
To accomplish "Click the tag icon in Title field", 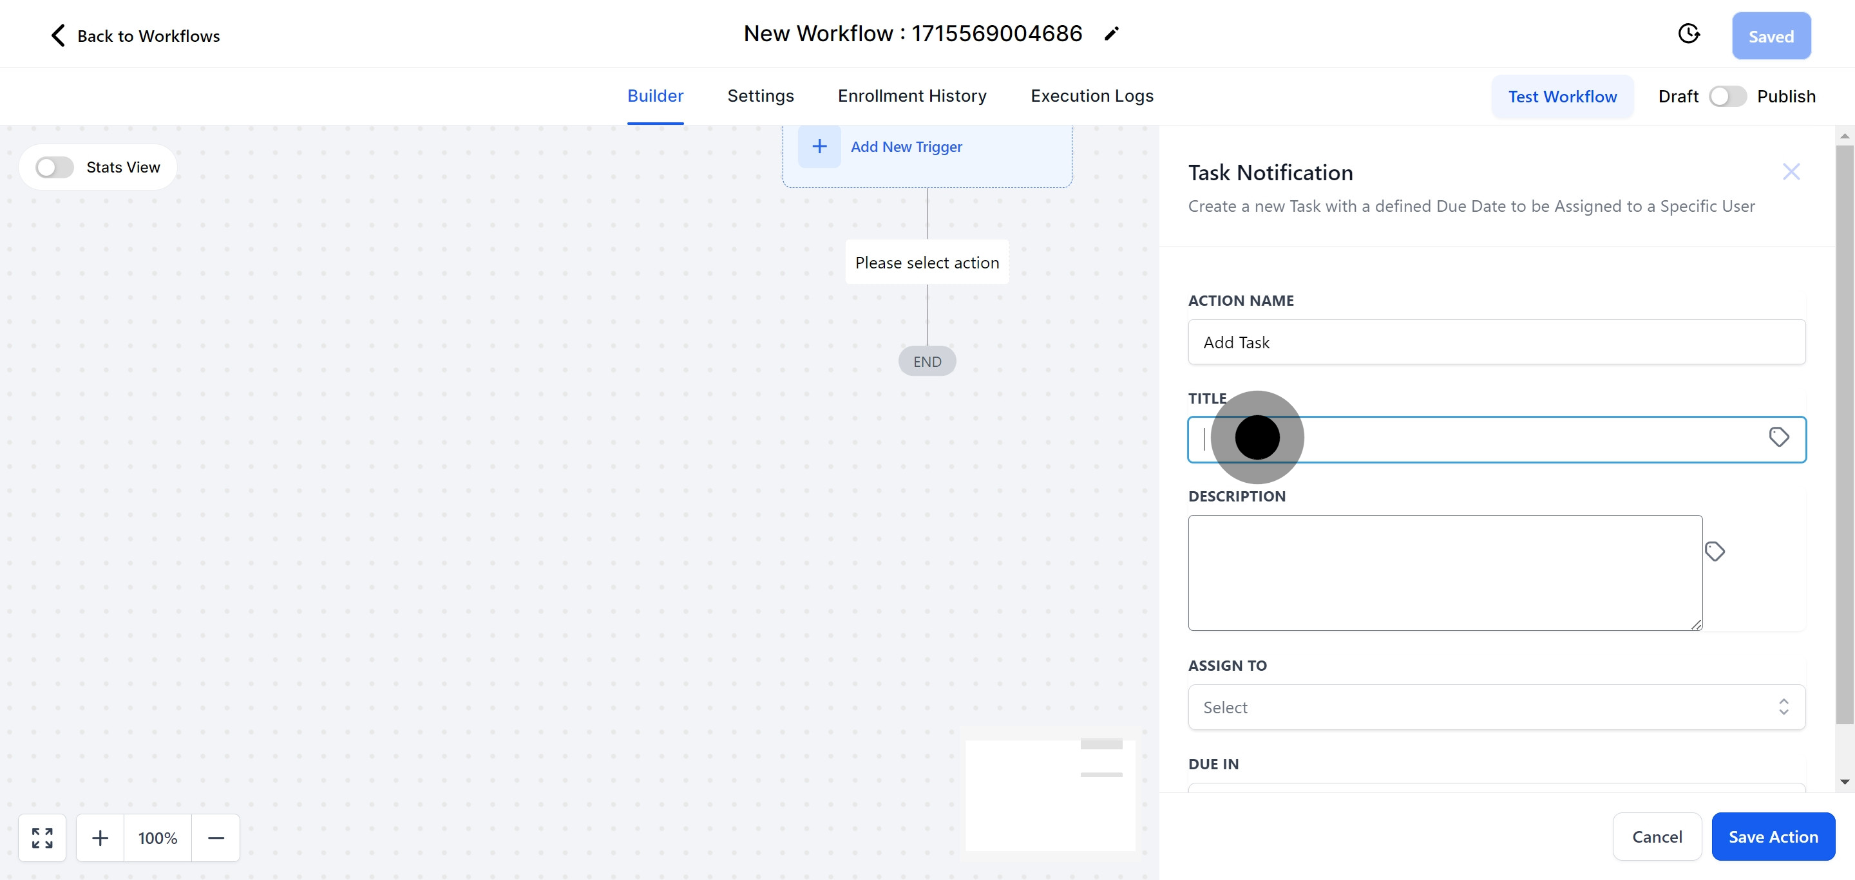I will [x=1778, y=436].
